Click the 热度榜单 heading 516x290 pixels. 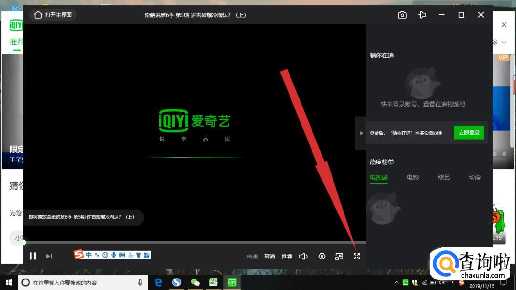point(382,162)
